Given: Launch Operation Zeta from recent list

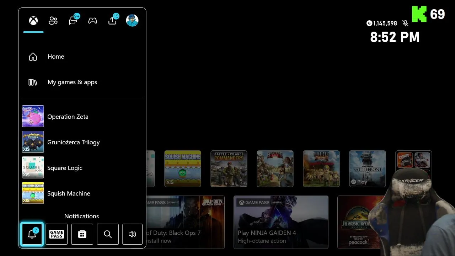Looking at the screenshot, I should (x=82, y=116).
